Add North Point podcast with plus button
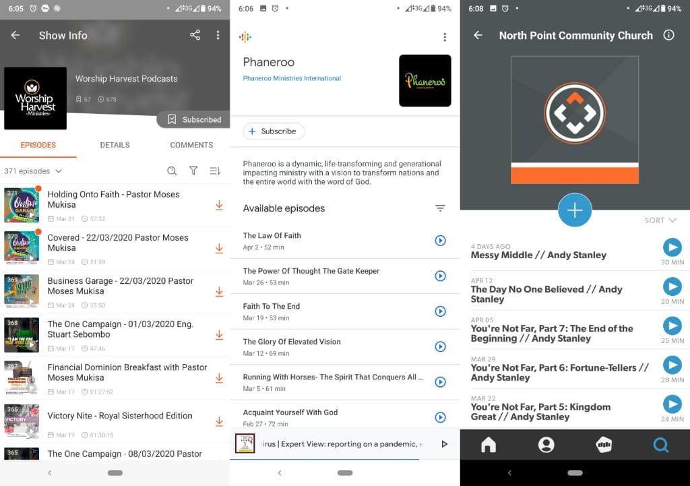The image size is (690, 486). point(575,210)
